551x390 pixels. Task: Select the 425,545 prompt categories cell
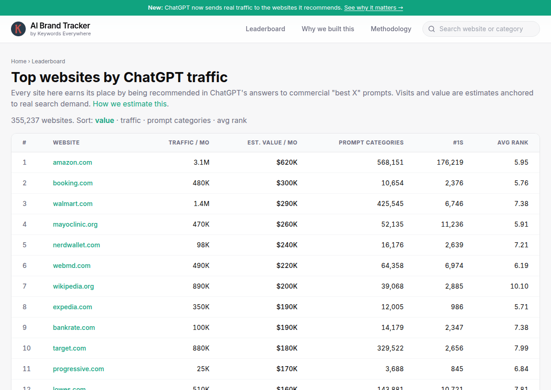click(x=390, y=204)
